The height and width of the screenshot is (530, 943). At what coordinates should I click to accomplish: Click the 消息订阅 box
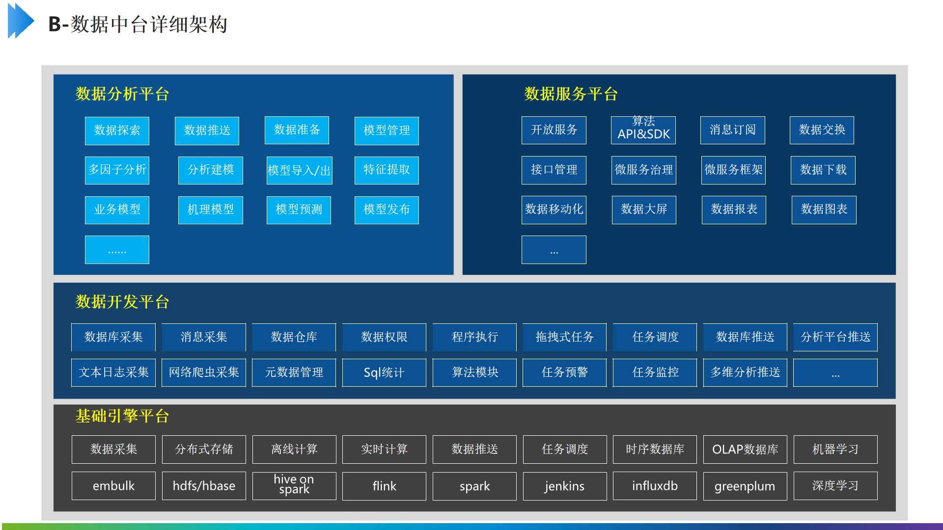click(x=733, y=130)
